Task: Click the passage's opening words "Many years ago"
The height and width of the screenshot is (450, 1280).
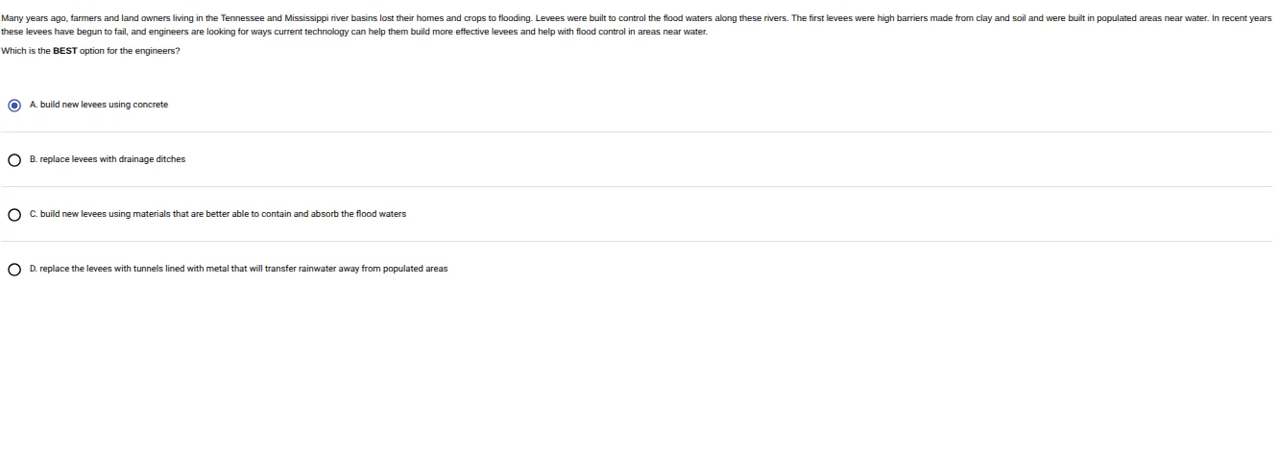Action: (x=32, y=18)
